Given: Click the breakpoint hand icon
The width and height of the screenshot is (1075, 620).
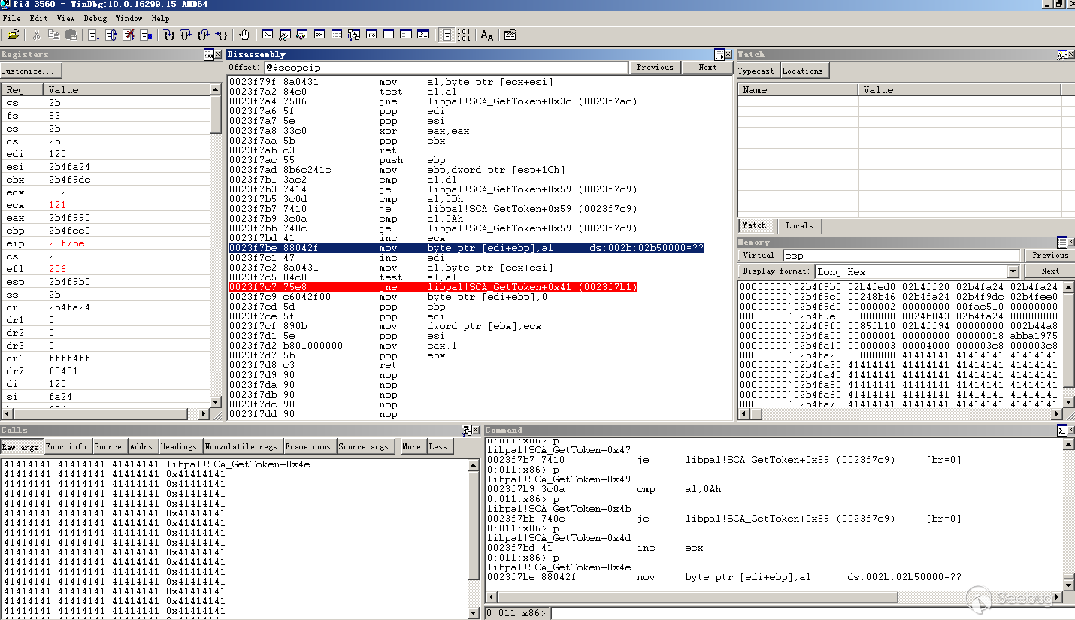Looking at the screenshot, I should (244, 35).
